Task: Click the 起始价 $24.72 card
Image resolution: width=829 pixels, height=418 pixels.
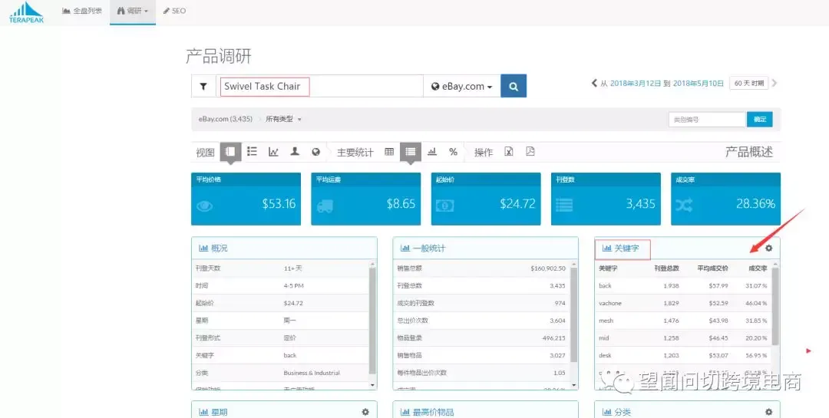Action: tap(486, 199)
